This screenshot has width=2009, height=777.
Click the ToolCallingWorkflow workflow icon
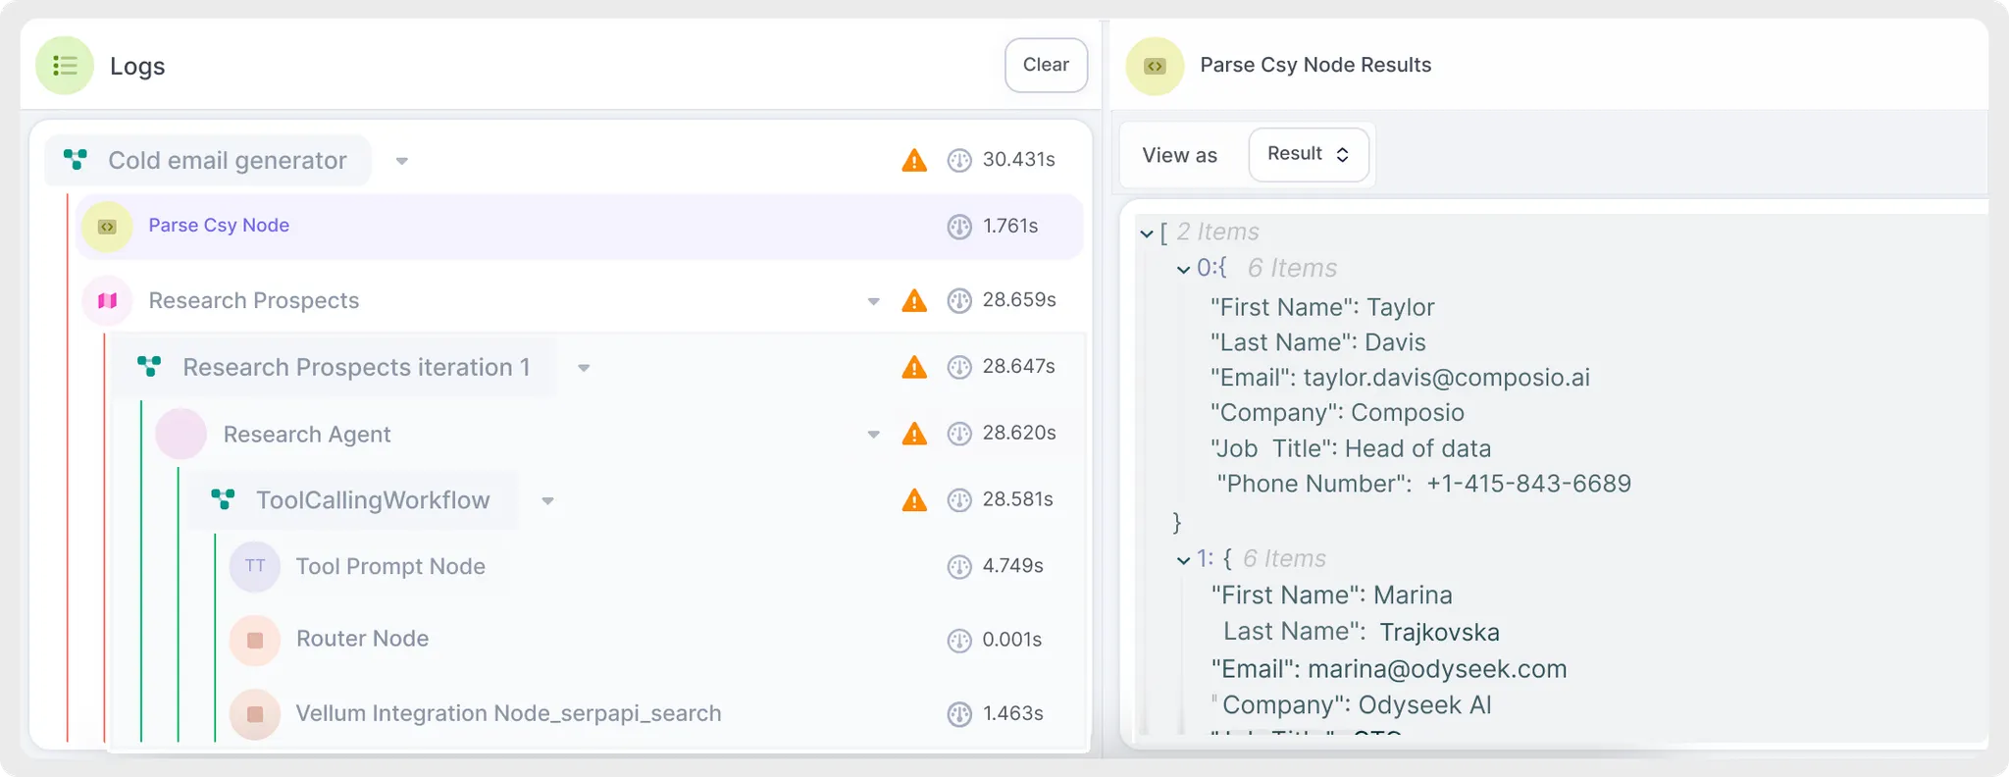(223, 500)
